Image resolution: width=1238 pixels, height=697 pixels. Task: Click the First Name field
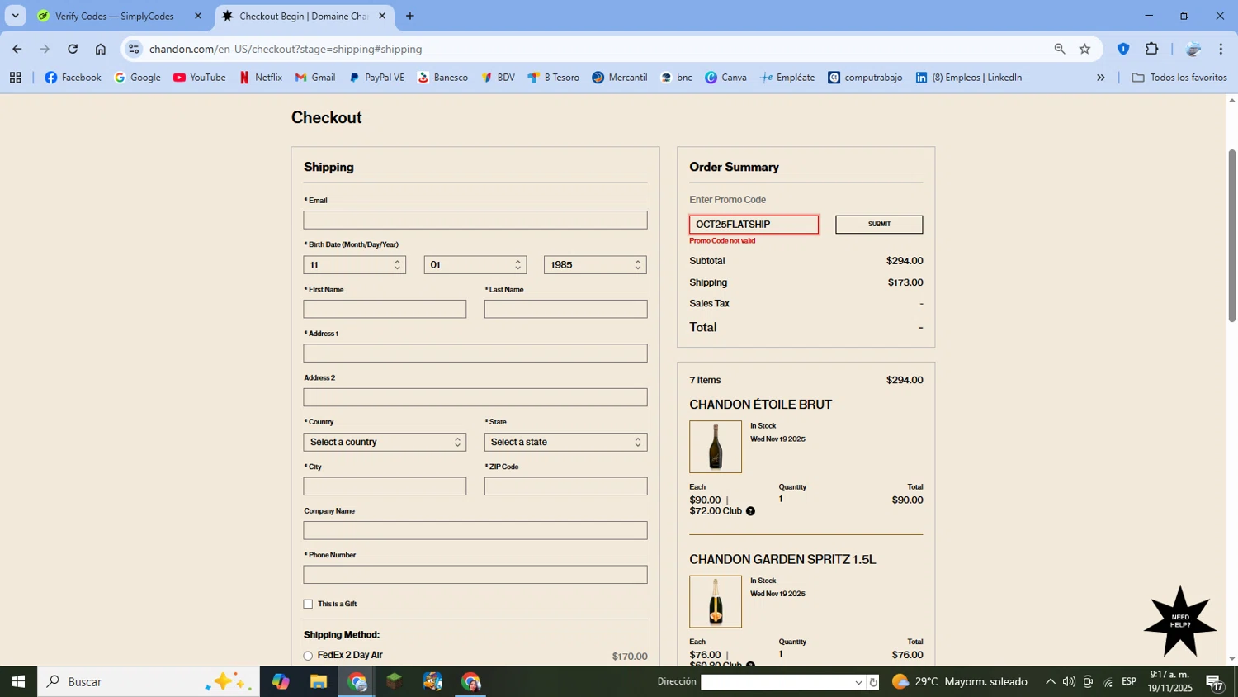385,309
